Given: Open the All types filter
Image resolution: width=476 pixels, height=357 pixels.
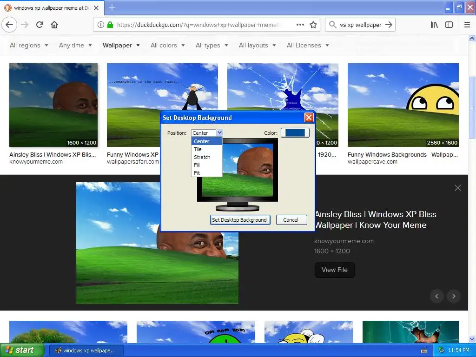Looking at the screenshot, I should [x=212, y=45].
